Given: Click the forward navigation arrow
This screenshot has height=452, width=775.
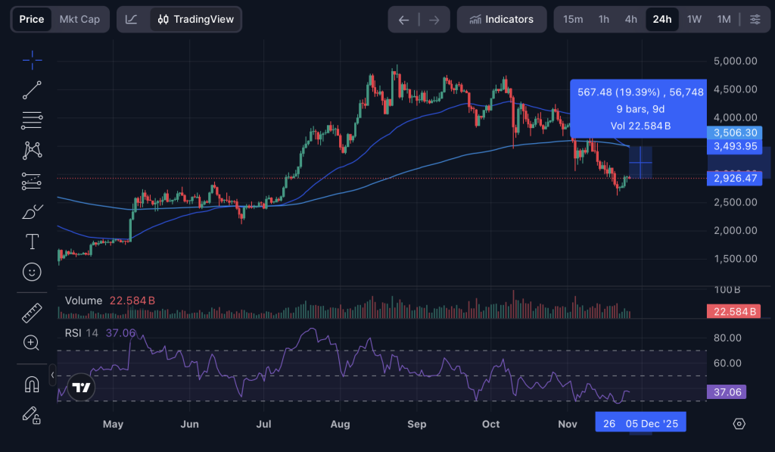Looking at the screenshot, I should (433, 19).
